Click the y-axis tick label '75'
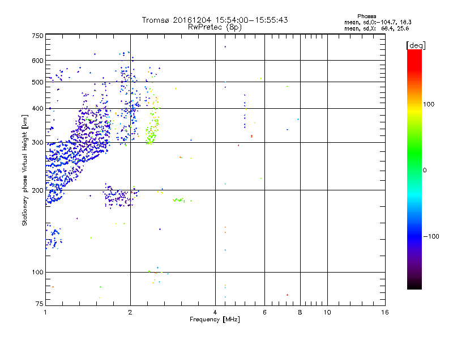Viewport: 453px width, 340px height. pyautogui.click(x=40, y=304)
